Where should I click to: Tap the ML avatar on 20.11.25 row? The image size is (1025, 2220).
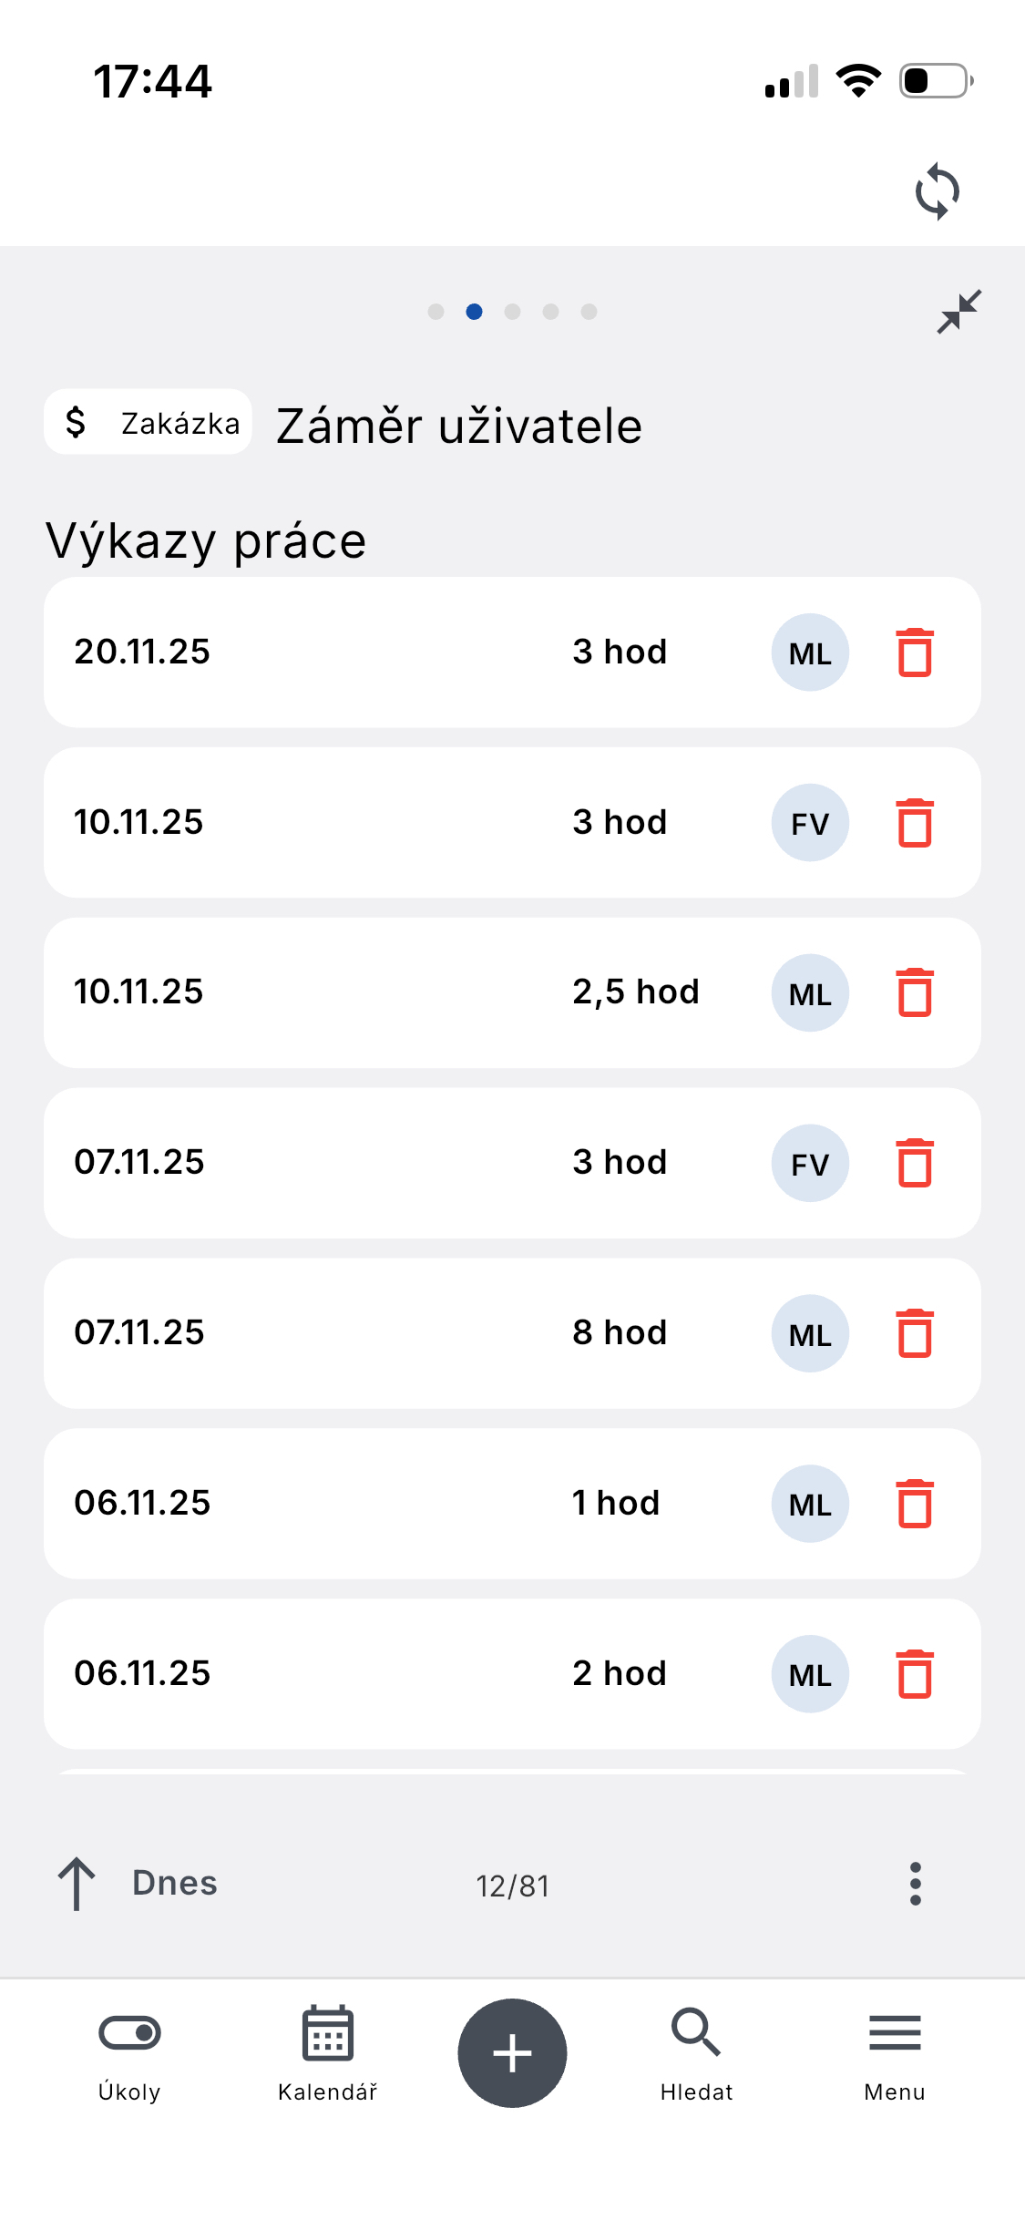tap(810, 653)
